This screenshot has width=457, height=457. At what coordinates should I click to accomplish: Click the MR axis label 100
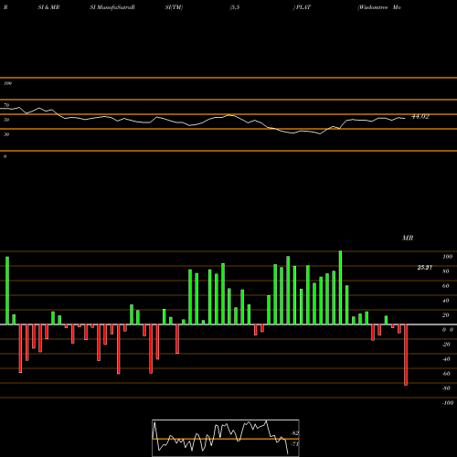[x=447, y=257]
